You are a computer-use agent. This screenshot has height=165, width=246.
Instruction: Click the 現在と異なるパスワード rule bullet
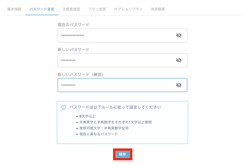pyautogui.click(x=98, y=134)
